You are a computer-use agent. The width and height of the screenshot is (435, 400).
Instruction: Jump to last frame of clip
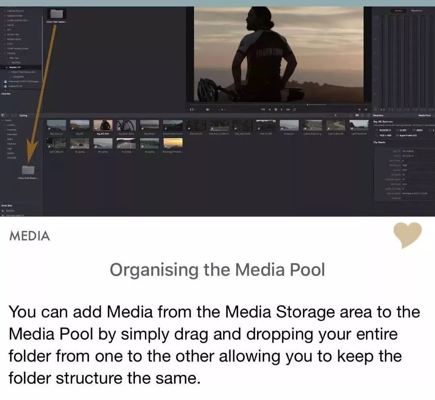(x=288, y=110)
